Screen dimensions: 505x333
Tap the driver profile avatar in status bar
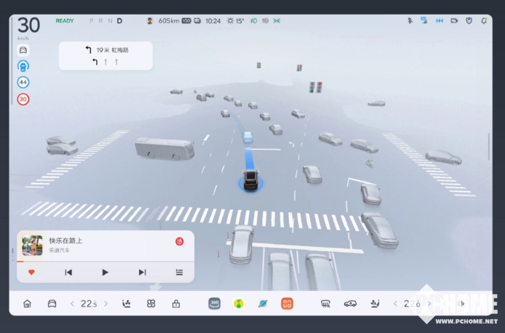click(150, 21)
